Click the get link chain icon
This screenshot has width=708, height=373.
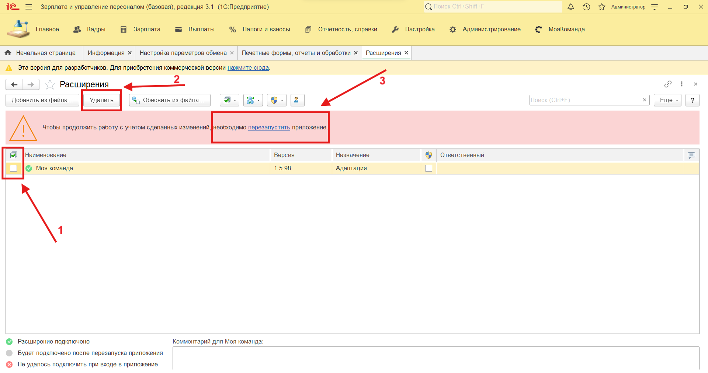pos(668,84)
